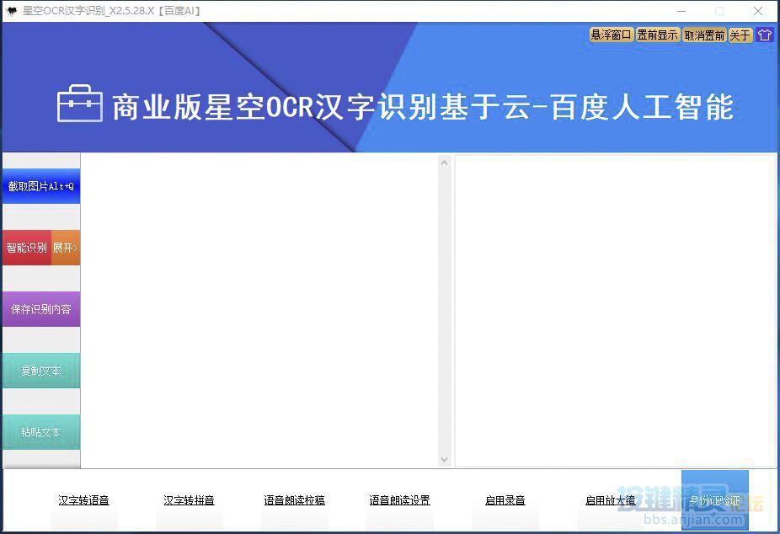The height and width of the screenshot is (534, 780).
Task: Click the 汉字转语音 text-to-speech link
Action: coord(83,499)
